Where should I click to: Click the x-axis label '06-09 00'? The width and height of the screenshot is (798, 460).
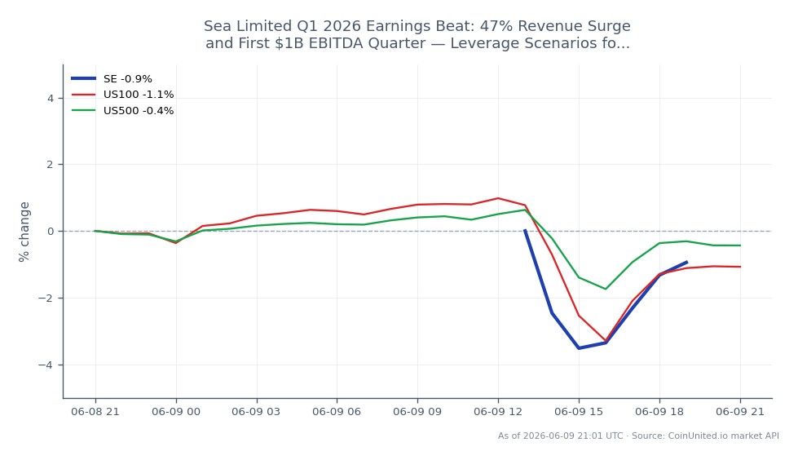[x=176, y=412]
